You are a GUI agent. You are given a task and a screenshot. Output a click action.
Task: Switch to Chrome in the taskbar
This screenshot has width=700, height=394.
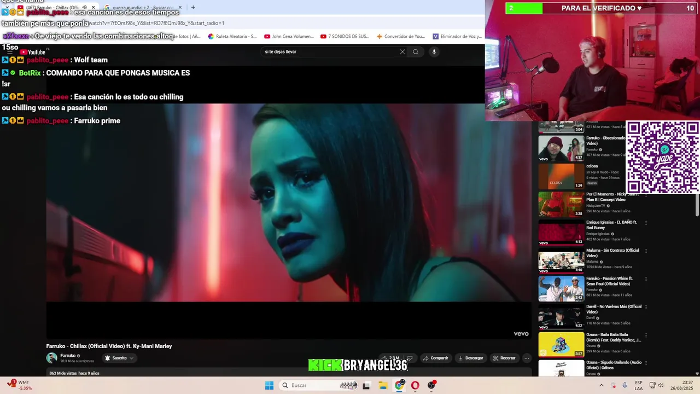pyautogui.click(x=400, y=385)
